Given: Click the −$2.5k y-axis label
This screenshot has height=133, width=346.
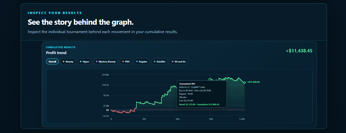Looking at the screenshot, I should (x=105, y=116).
